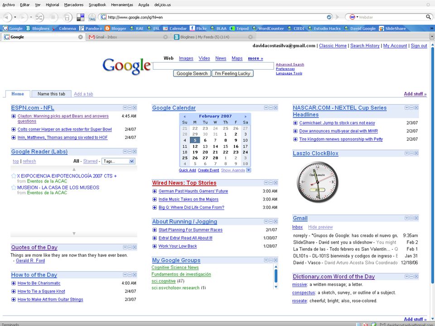Click the main page vertical scrollbar
This screenshot has width=435, height=326.
432,166
